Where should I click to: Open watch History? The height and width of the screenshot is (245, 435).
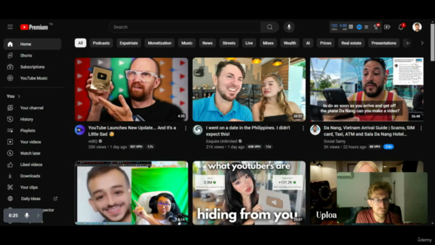[33, 119]
